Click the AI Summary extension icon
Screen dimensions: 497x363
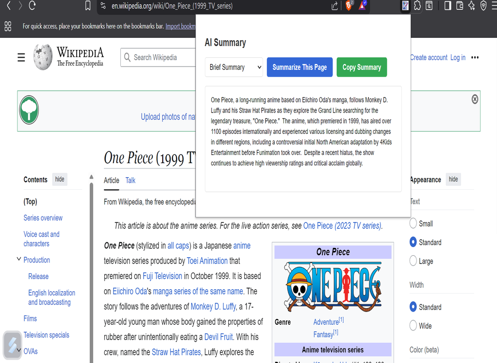tap(405, 6)
